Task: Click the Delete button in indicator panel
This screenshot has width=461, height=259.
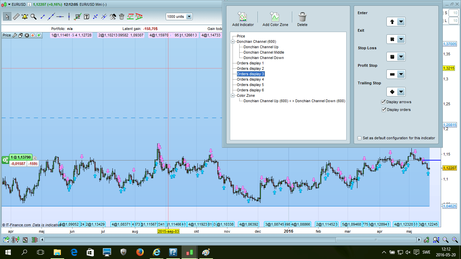Action: 302,19
